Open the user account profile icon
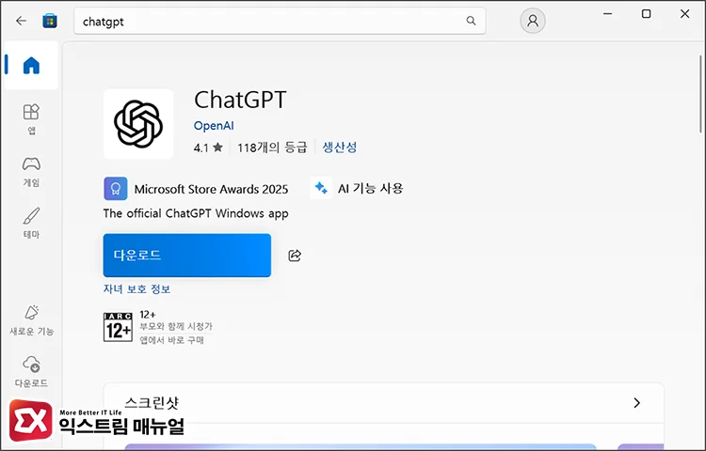Image resolution: width=706 pixels, height=451 pixels. 533,21
